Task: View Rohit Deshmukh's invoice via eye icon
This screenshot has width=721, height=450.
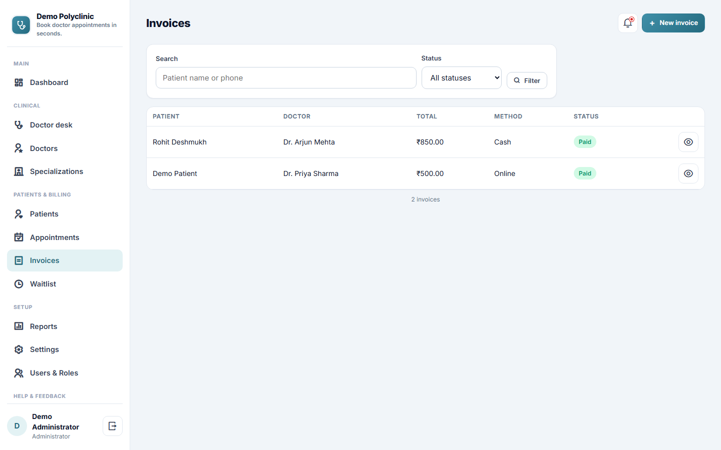Action: click(688, 142)
